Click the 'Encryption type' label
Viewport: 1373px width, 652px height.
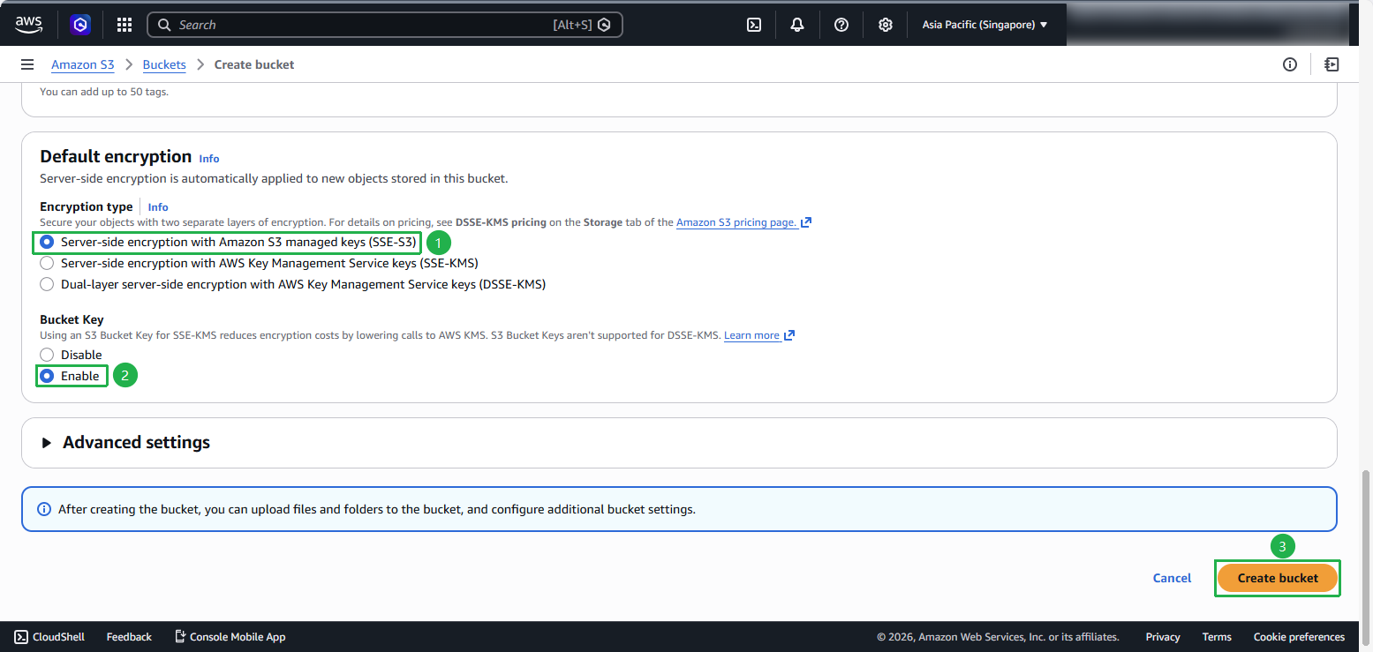coord(87,207)
